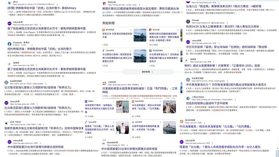Open officer thumbnail on Yahoo 陸要造台北艦 card

[x=123, y=127]
